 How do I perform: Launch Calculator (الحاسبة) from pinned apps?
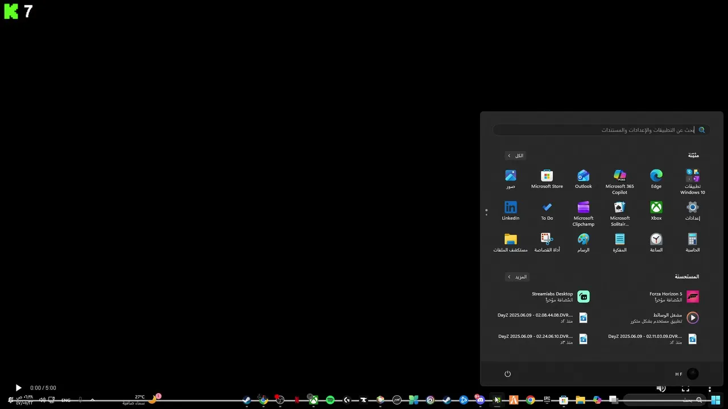pos(692,243)
